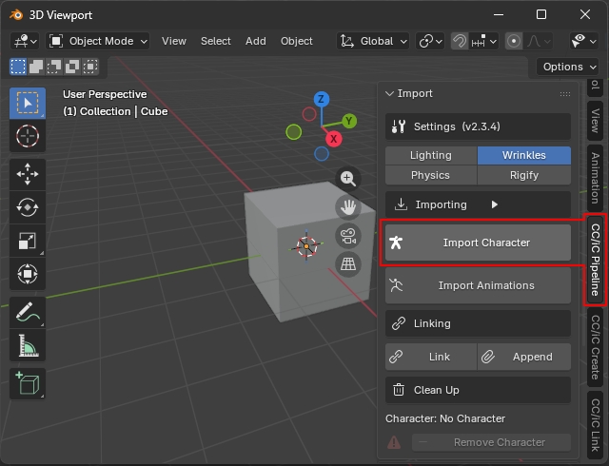Click the negative Y axis gizmo circle
Viewport: 609px width, 466px height.
point(294,132)
